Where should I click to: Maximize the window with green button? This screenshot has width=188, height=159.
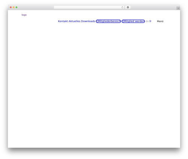click(x=17, y=8)
